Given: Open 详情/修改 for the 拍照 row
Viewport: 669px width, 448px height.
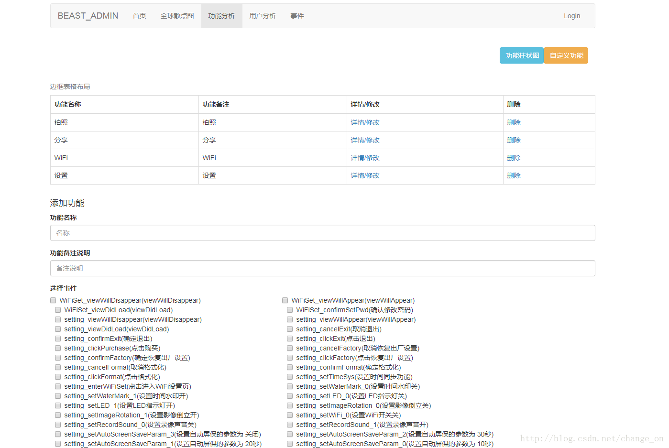Looking at the screenshot, I should tap(365, 122).
